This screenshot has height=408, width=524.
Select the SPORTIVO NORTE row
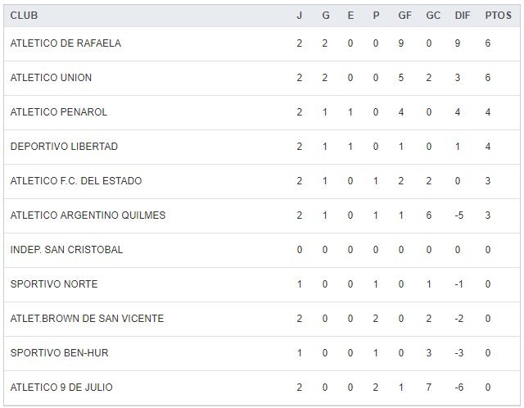pos(54,284)
